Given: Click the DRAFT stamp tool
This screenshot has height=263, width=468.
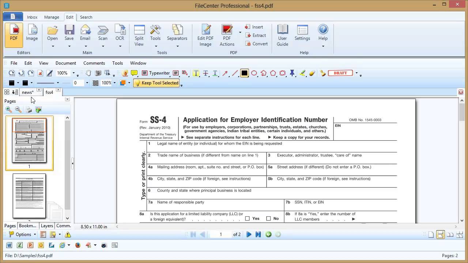Looking at the screenshot, I should point(340,73).
